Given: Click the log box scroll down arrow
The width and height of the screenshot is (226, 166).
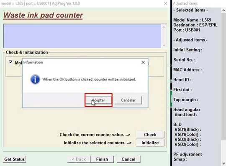Looking at the screenshot, I should click(x=164, y=45).
